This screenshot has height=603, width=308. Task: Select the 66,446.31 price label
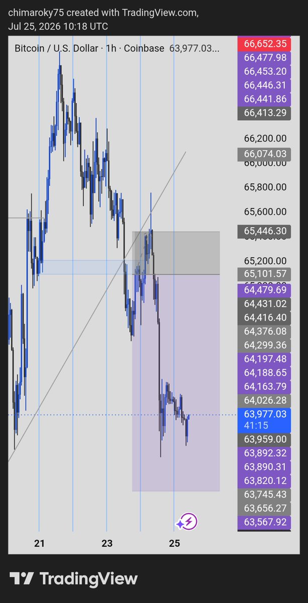(264, 85)
